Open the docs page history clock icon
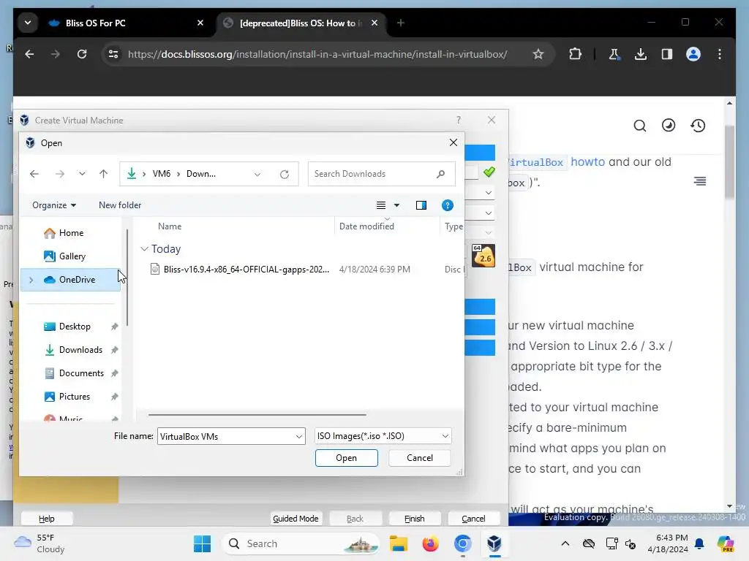 point(698,126)
